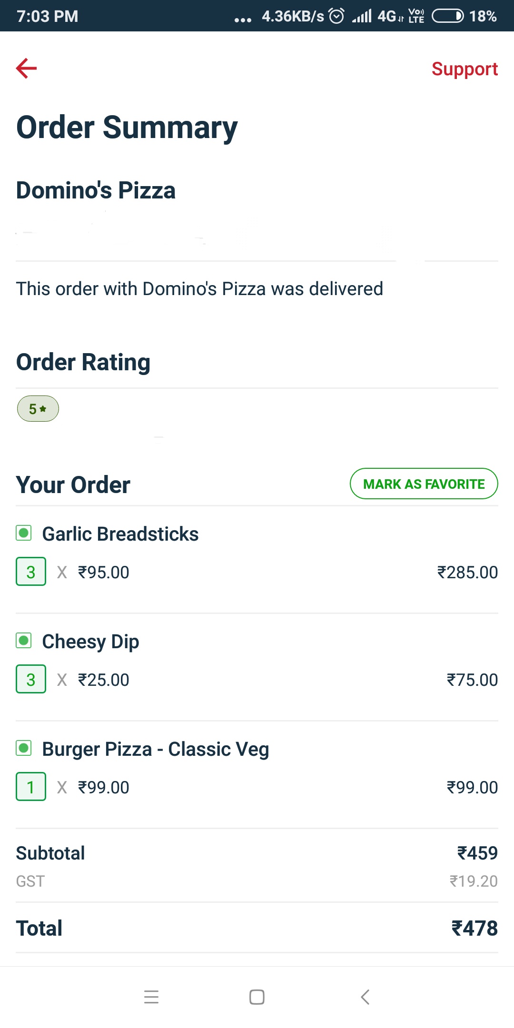Tap Garlic Breadsticks item name
514x1028 pixels.
pyautogui.click(x=120, y=534)
